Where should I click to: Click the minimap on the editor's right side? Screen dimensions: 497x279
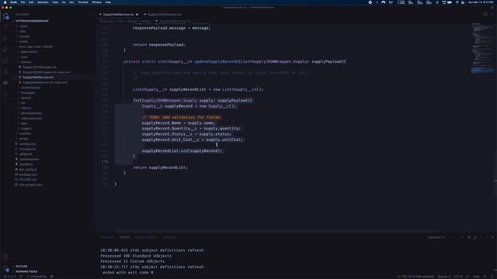(x=482, y=47)
